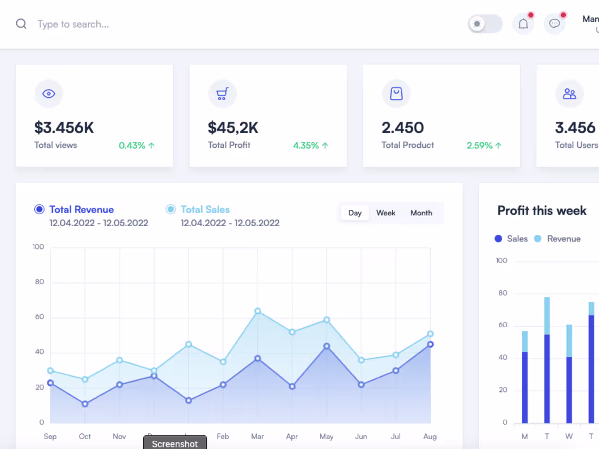Click the users icon on Total Users card

(570, 93)
